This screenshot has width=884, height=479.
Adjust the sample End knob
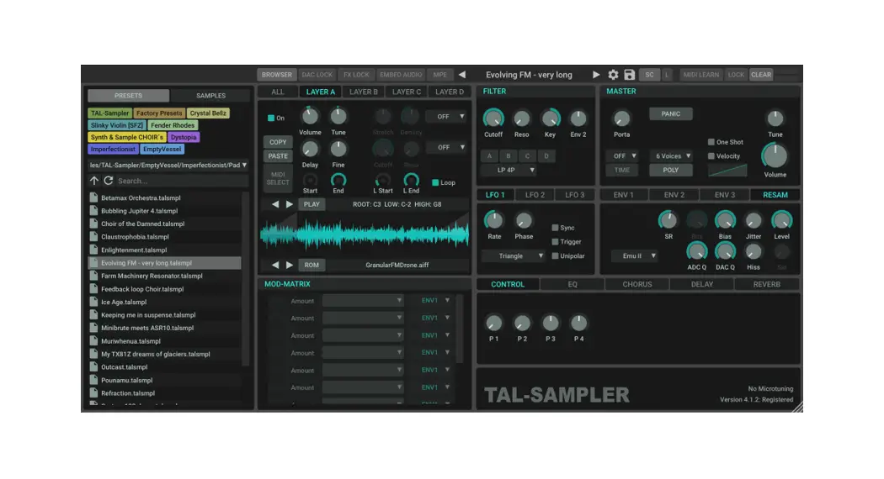(x=338, y=180)
